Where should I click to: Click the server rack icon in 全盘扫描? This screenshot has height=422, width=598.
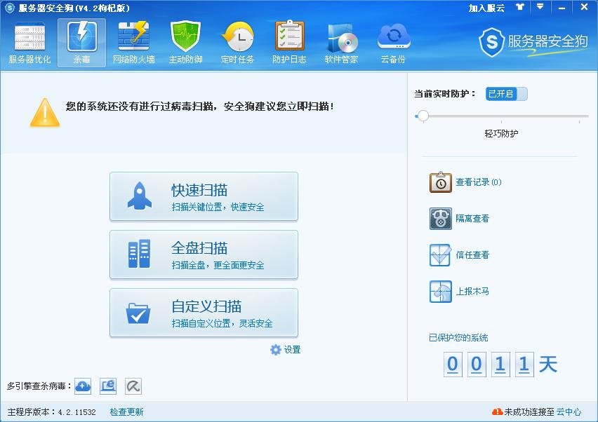(x=139, y=254)
